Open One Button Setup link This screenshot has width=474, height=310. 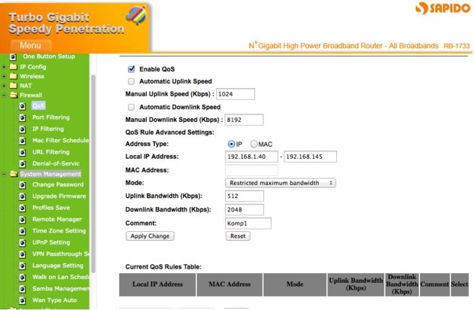(x=49, y=56)
